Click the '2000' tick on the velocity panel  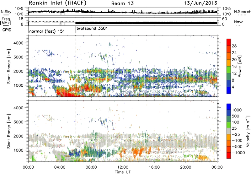pos(18,136)
